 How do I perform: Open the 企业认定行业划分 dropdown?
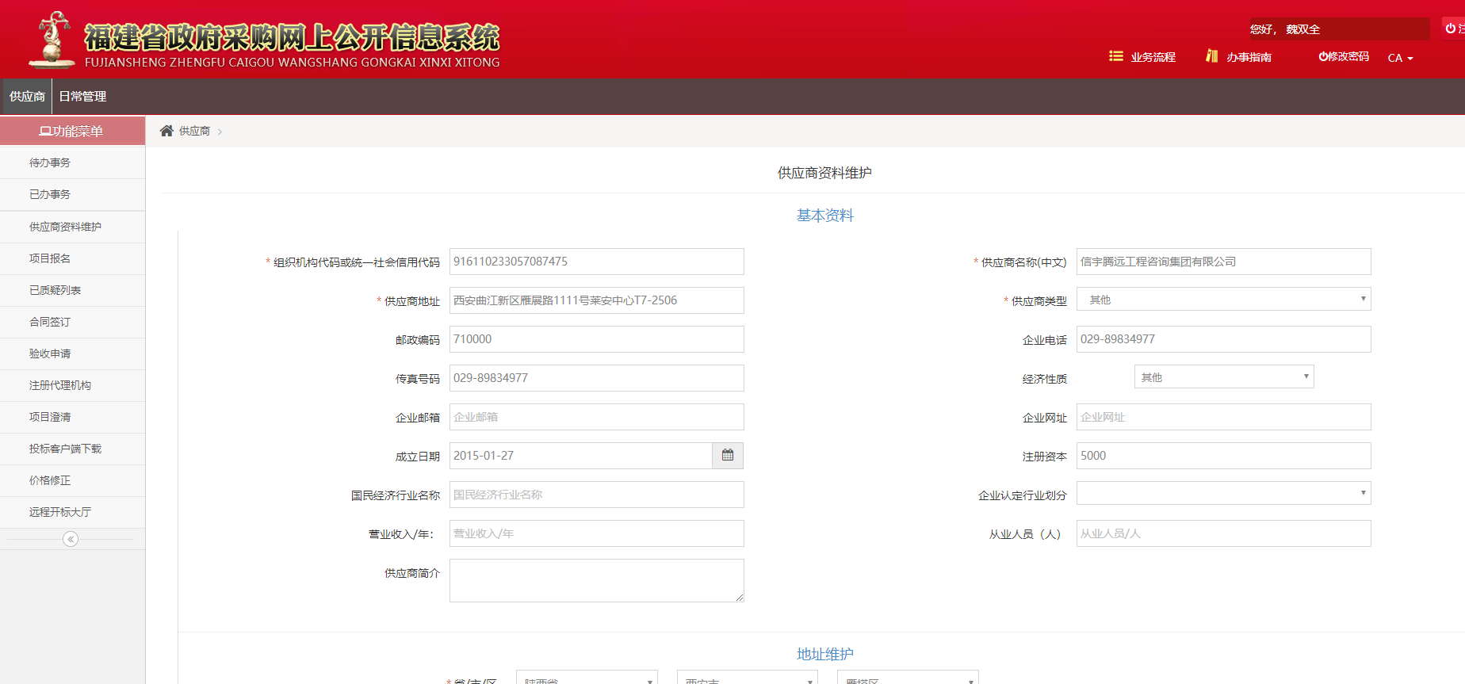coord(1224,493)
